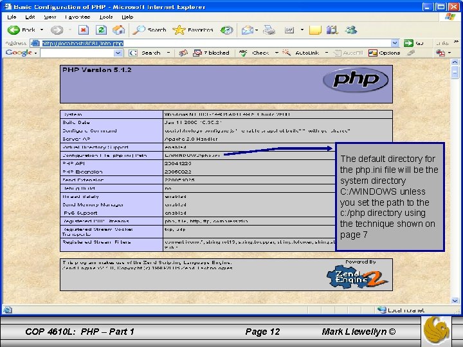Open the Messenger people icon
This screenshot has width=463, height=347.
(351, 30)
